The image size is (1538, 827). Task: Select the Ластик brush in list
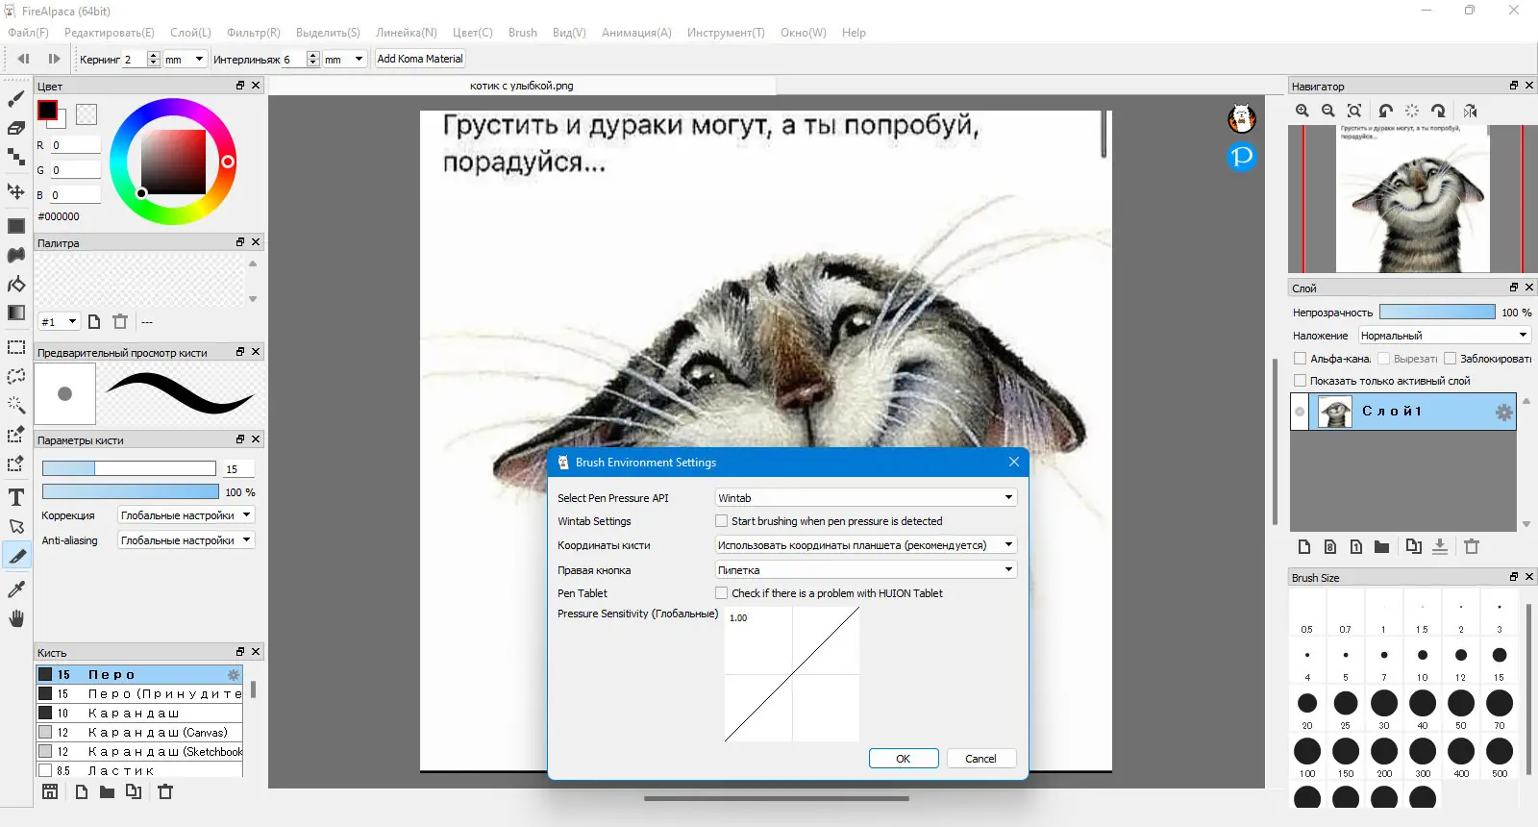pos(139,770)
